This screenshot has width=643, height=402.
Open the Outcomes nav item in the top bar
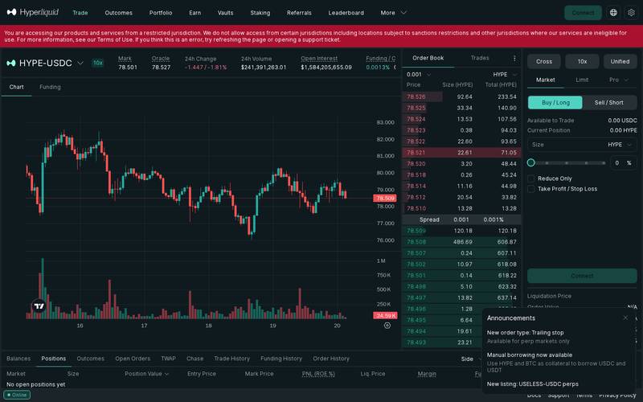118,13
